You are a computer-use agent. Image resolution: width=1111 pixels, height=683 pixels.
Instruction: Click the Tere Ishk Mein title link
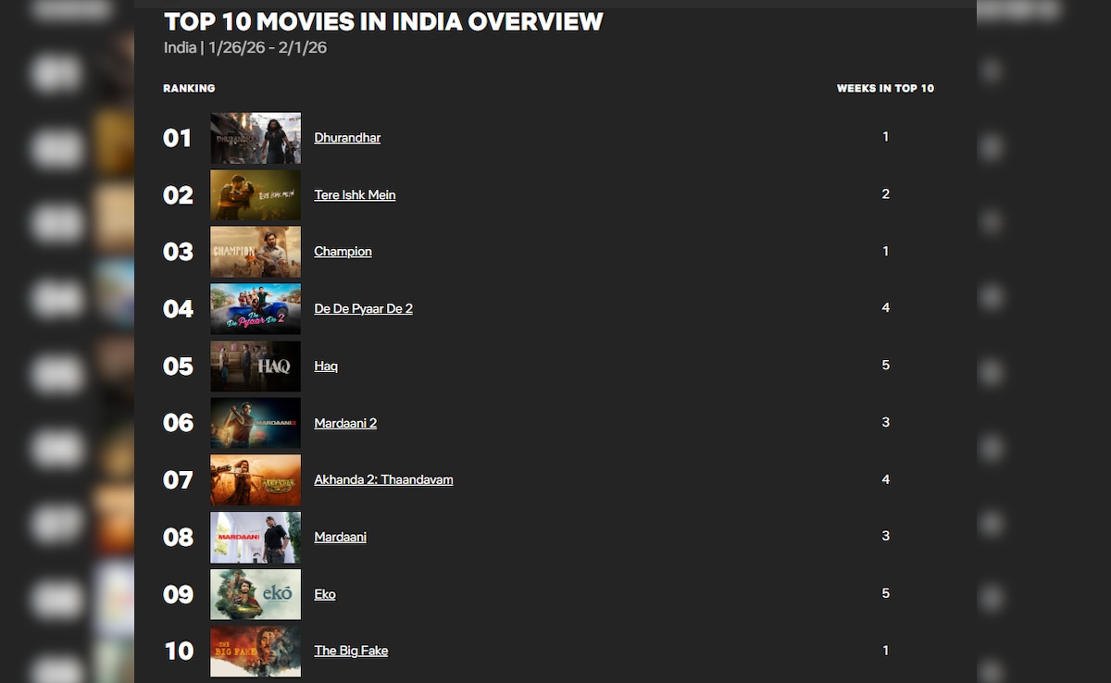(355, 195)
